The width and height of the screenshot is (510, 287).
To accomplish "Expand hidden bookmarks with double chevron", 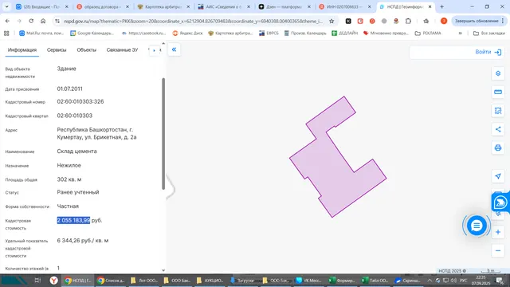I will (461, 33).
